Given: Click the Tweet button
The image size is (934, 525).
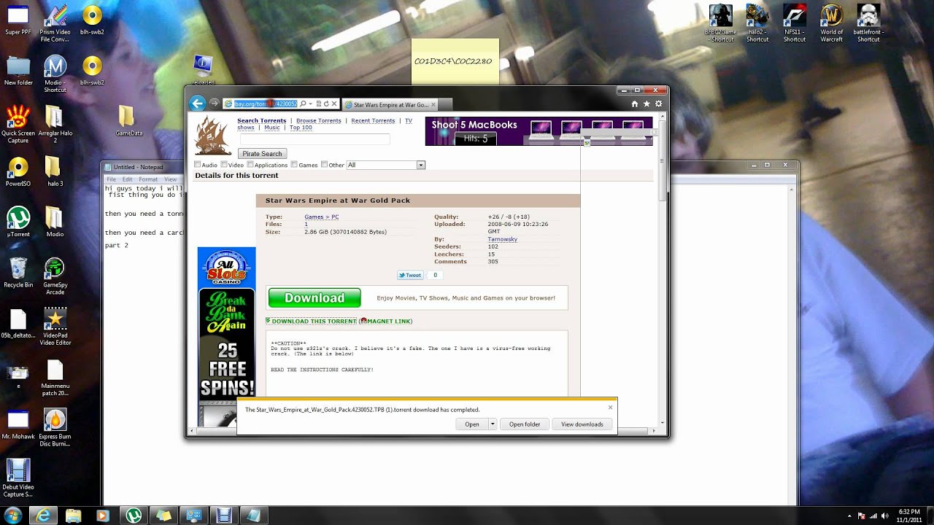Looking at the screenshot, I should pos(410,275).
